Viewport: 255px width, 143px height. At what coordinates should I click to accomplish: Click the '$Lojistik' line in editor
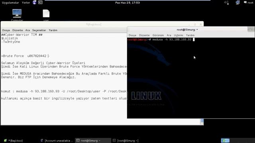10,38
